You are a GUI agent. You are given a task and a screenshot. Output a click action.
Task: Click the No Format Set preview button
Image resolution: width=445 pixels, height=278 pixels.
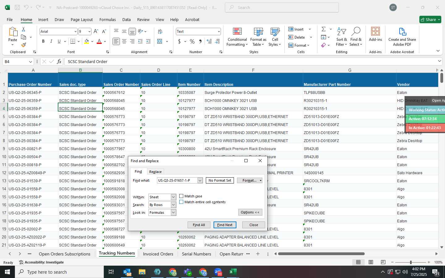point(220,180)
